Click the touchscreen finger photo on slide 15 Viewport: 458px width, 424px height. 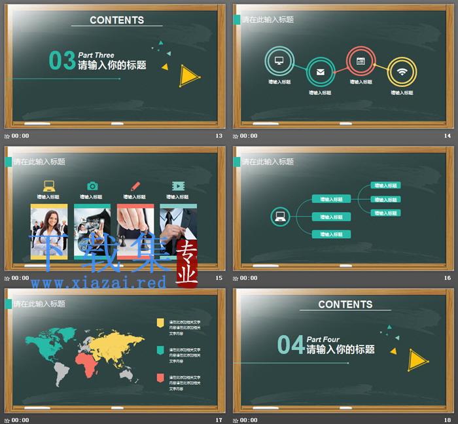[x=92, y=232]
